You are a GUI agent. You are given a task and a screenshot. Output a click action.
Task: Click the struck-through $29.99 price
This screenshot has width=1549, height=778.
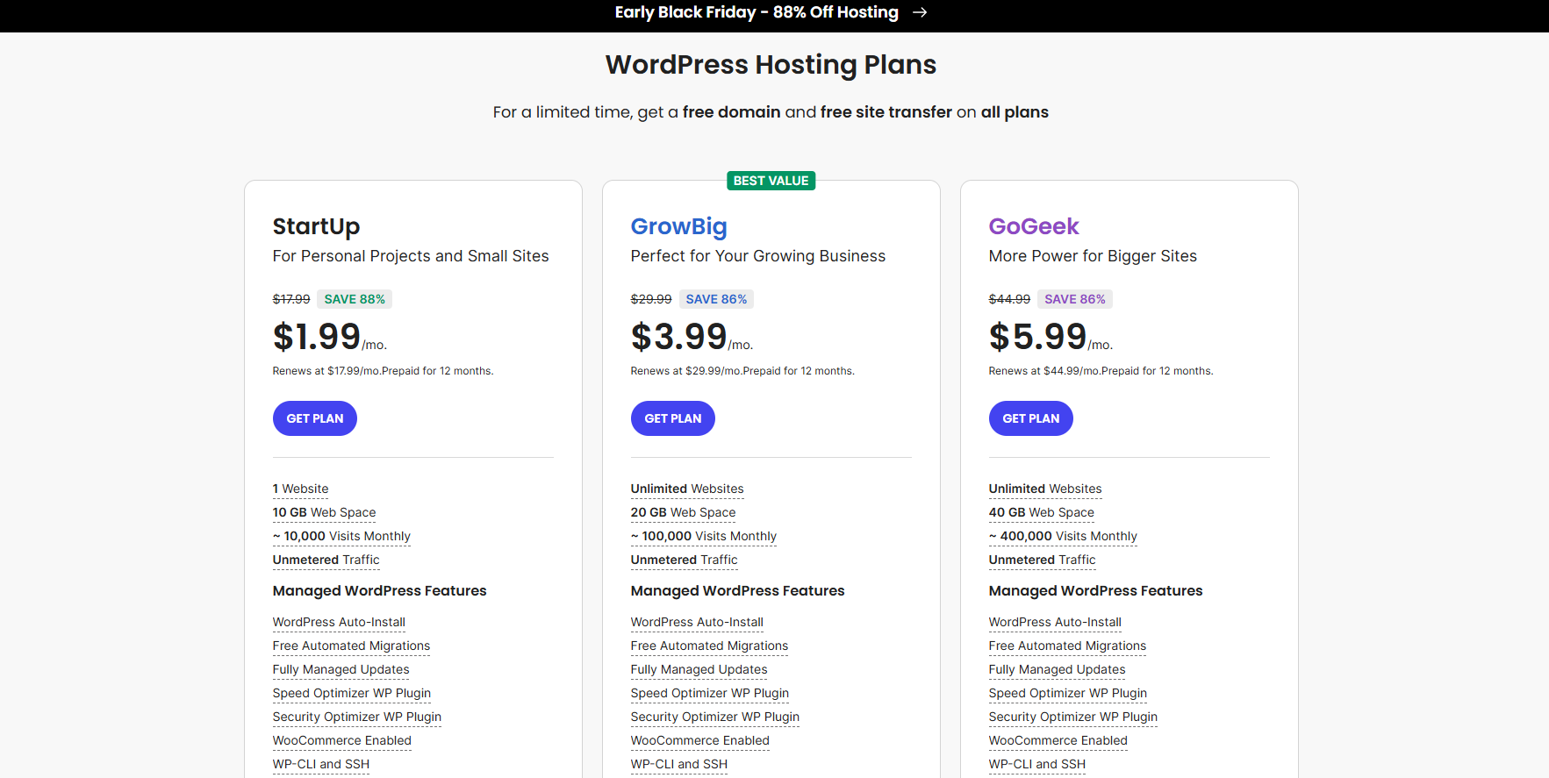pyautogui.click(x=651, y=299)
